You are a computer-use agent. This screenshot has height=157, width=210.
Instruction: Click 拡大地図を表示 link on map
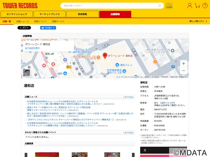[32, 48]
